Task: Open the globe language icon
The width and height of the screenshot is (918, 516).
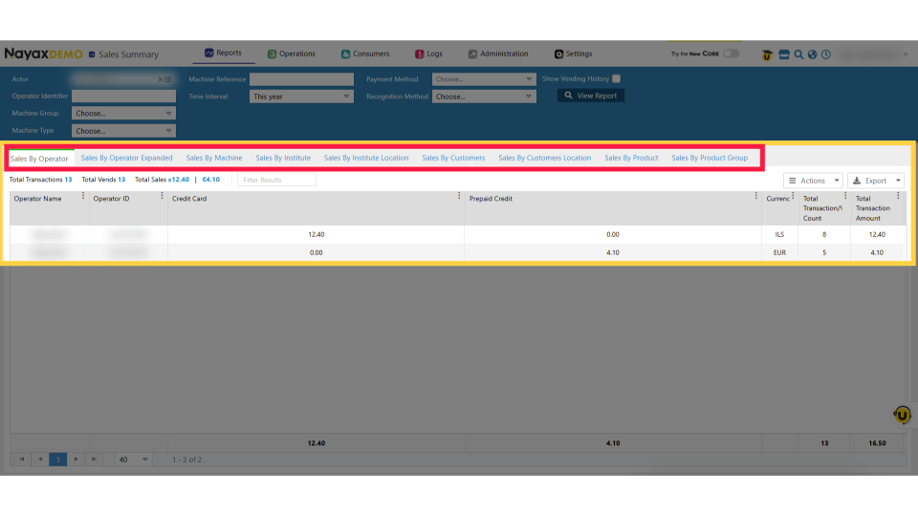Action: pyautogui.click(x=812, y=54)
